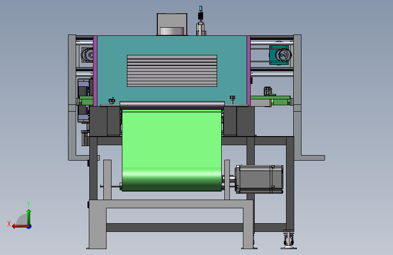Pick the right magenta side strip
The image size is (393, 255).
point(249,71)
